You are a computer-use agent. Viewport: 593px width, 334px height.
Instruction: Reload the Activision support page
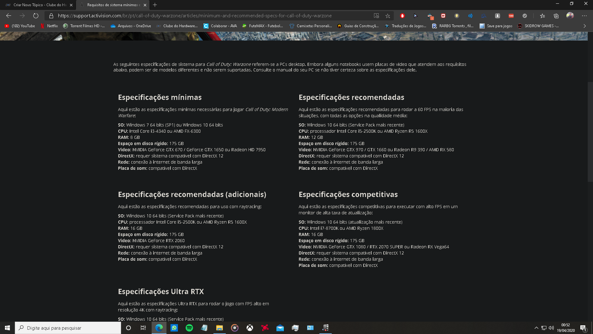(36, 16)
